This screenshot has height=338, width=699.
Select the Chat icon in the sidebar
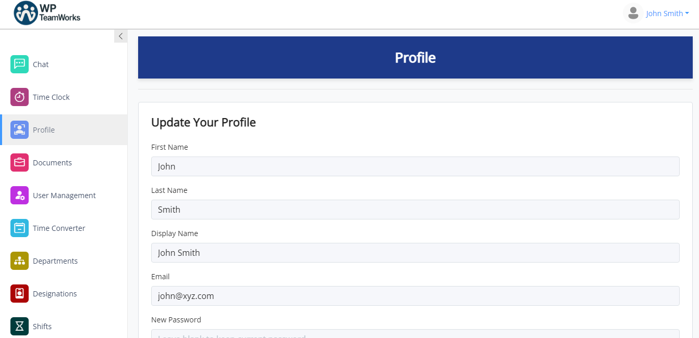(19, 64)
